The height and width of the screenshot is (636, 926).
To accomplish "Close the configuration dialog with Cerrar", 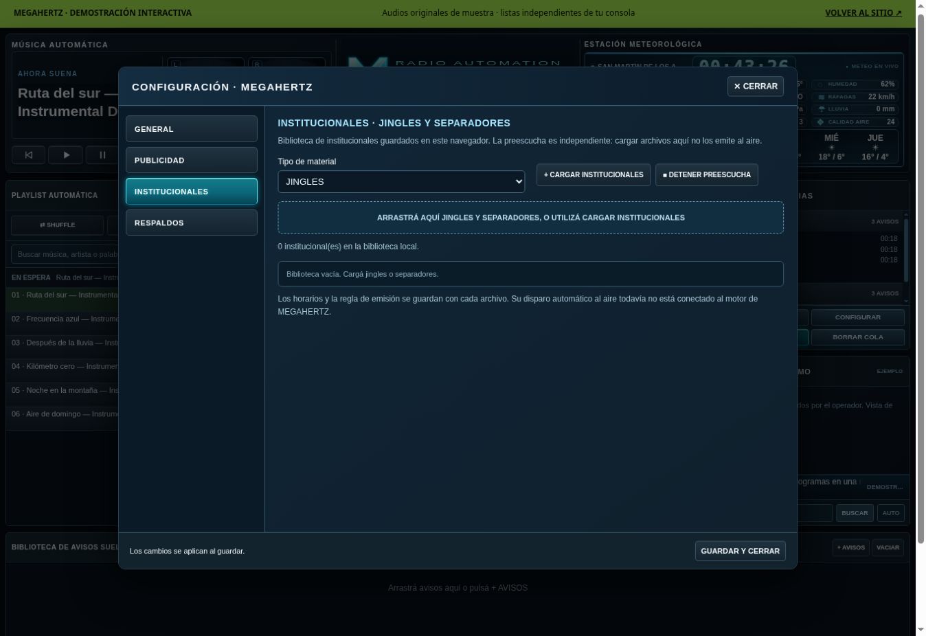I will point(756,87).
